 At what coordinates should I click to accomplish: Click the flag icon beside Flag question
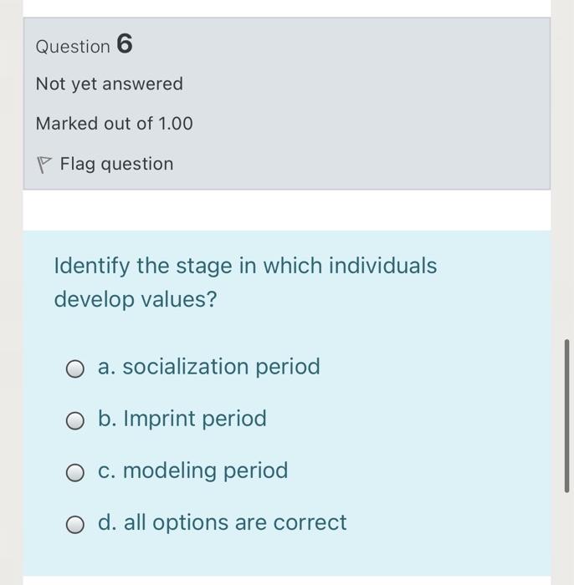pos(44,165)
